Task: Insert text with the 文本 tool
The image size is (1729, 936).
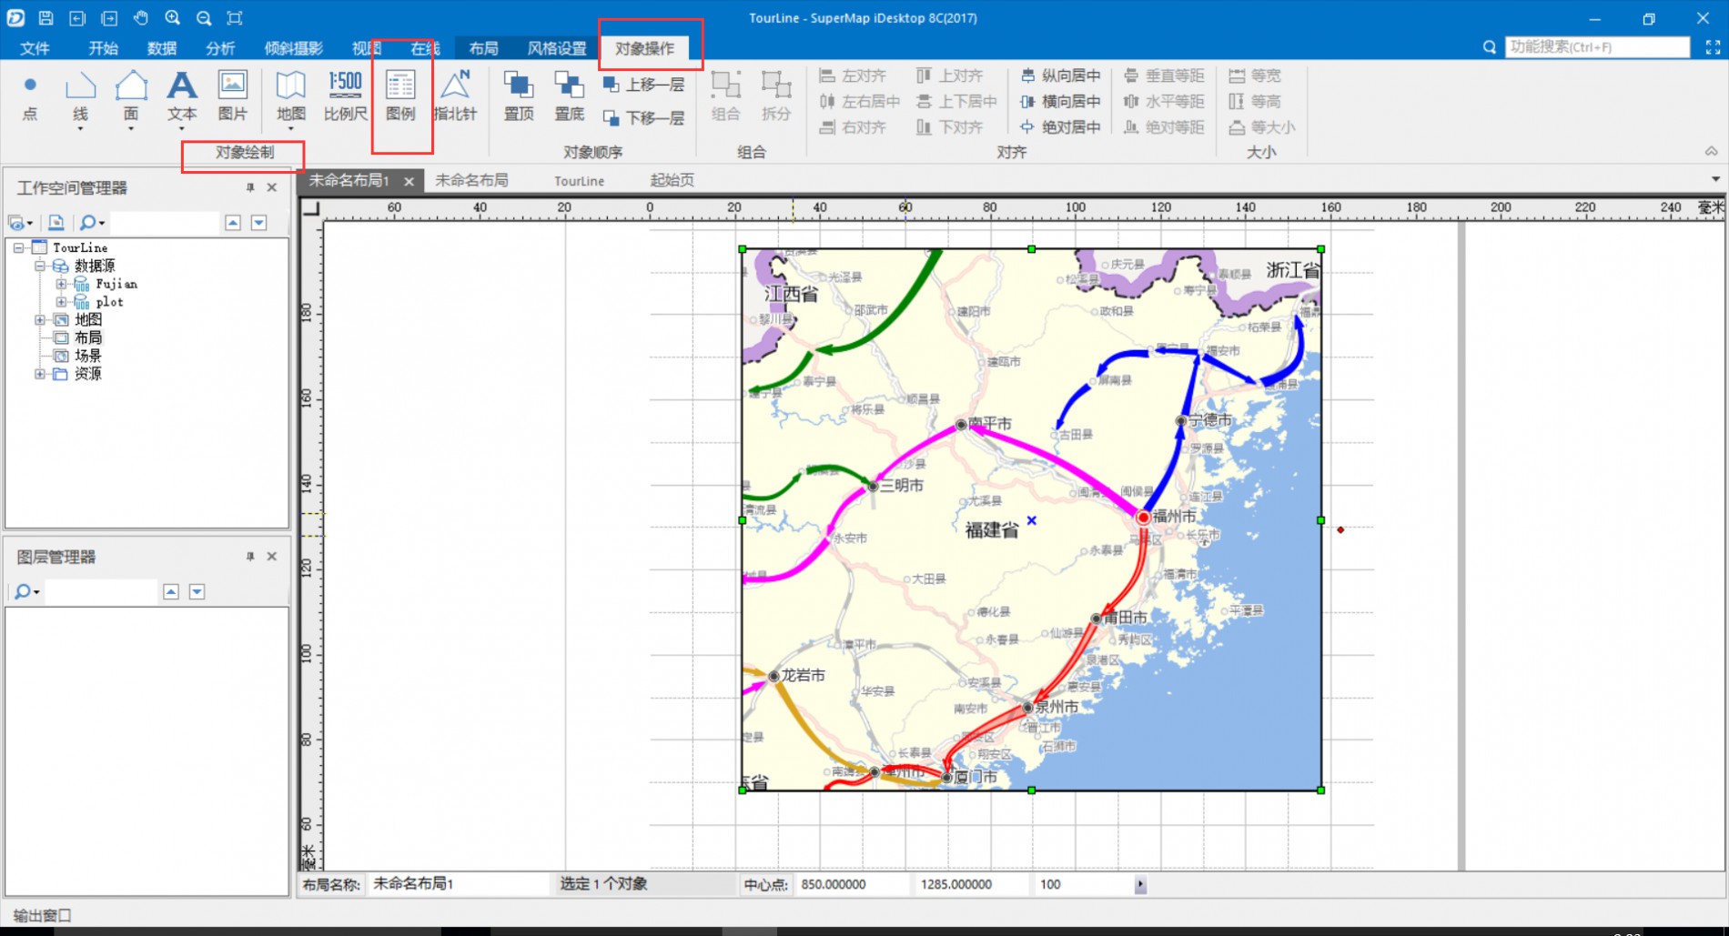Action: 182,96
